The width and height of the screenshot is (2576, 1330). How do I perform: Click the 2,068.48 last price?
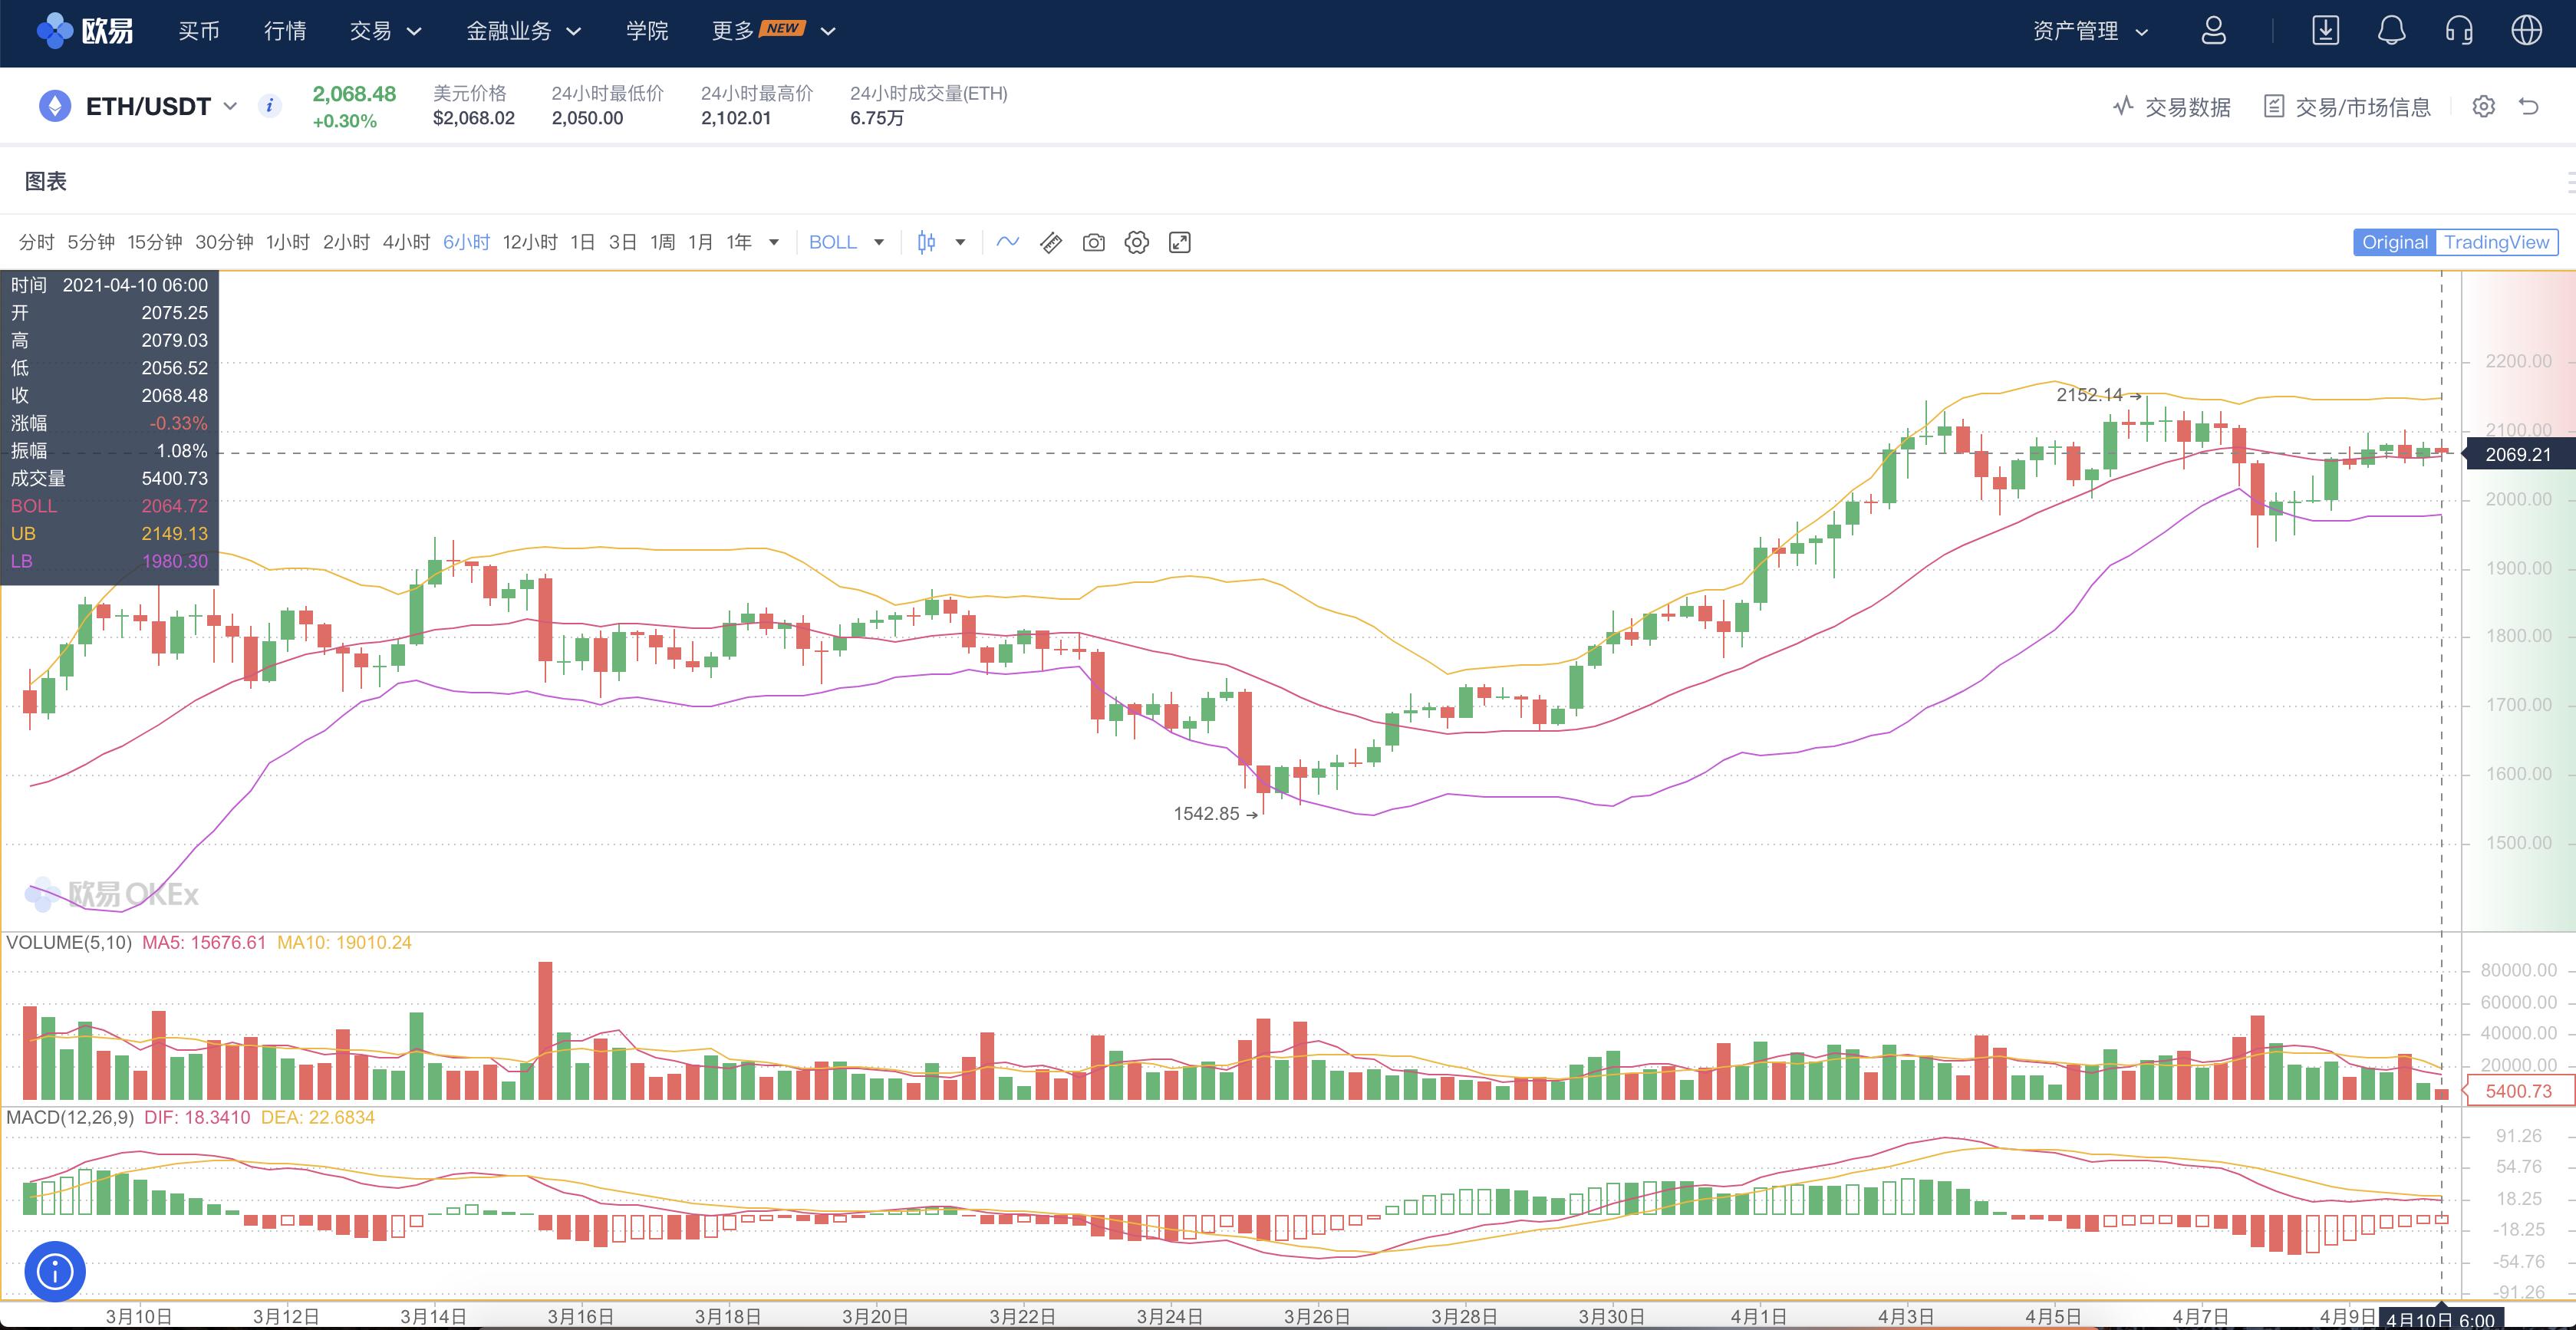tap(354, 94)
